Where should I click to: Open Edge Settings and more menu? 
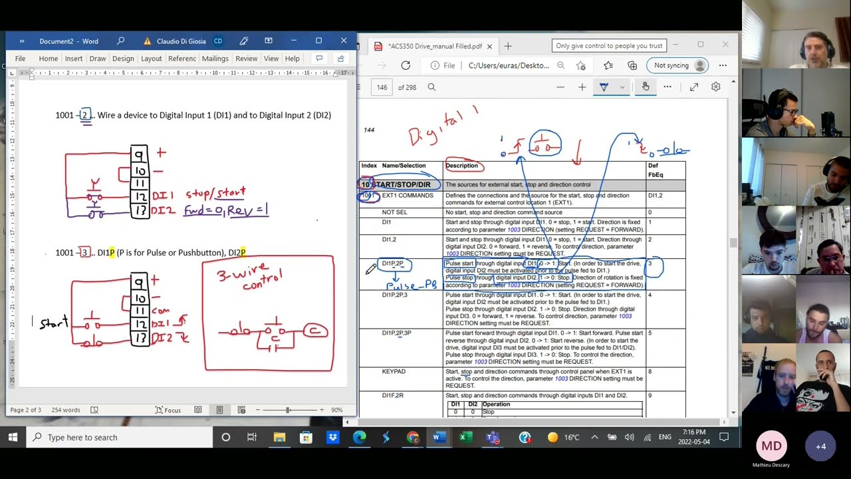pos(723,65)
